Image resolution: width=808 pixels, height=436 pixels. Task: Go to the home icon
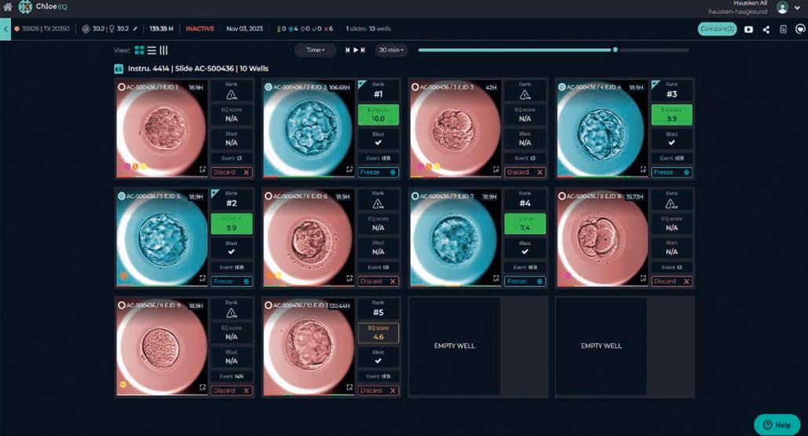coord(7,7)
